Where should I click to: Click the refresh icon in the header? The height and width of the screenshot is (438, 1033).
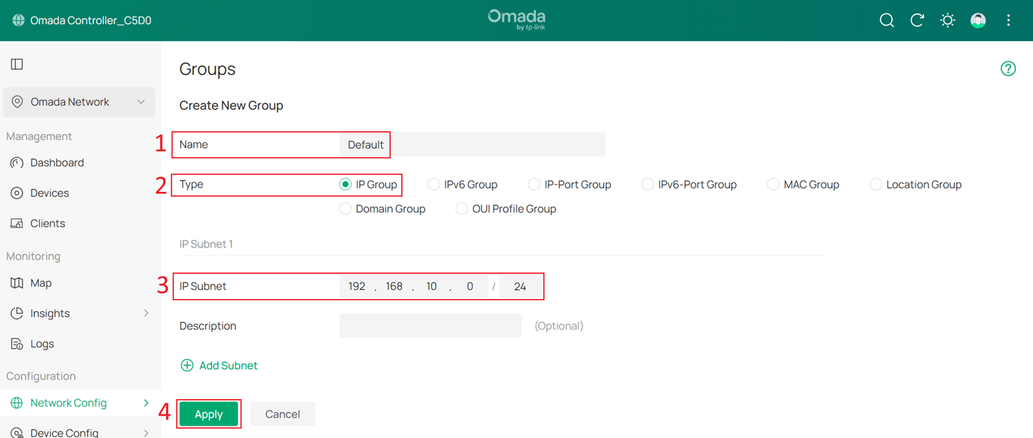917,20
